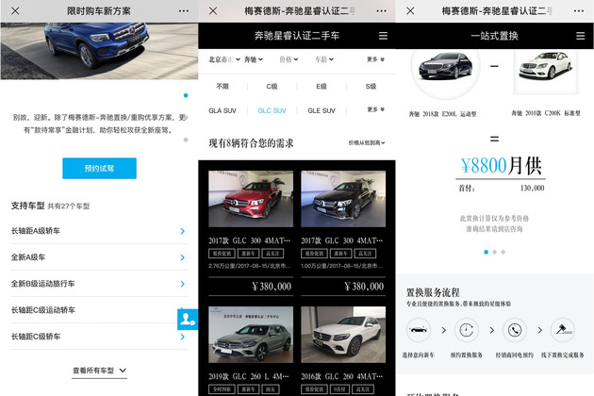Open white 2016款 GLC 260 car photo
This screenshot has width=594, height=396.
[343, 335]
